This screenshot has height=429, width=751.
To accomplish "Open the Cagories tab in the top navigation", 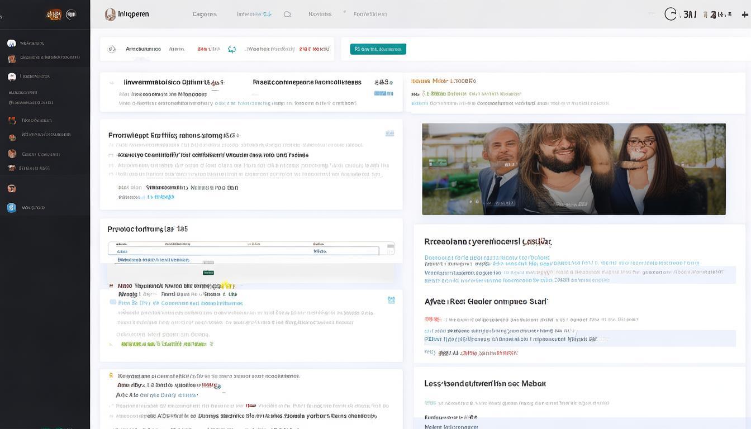I will [x=205, y=15].
